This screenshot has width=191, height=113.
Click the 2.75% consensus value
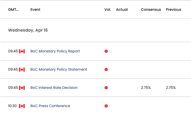146,88
